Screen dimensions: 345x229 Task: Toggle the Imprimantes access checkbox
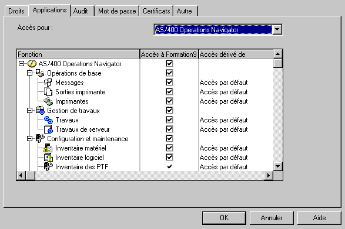(x=169, y=101)
